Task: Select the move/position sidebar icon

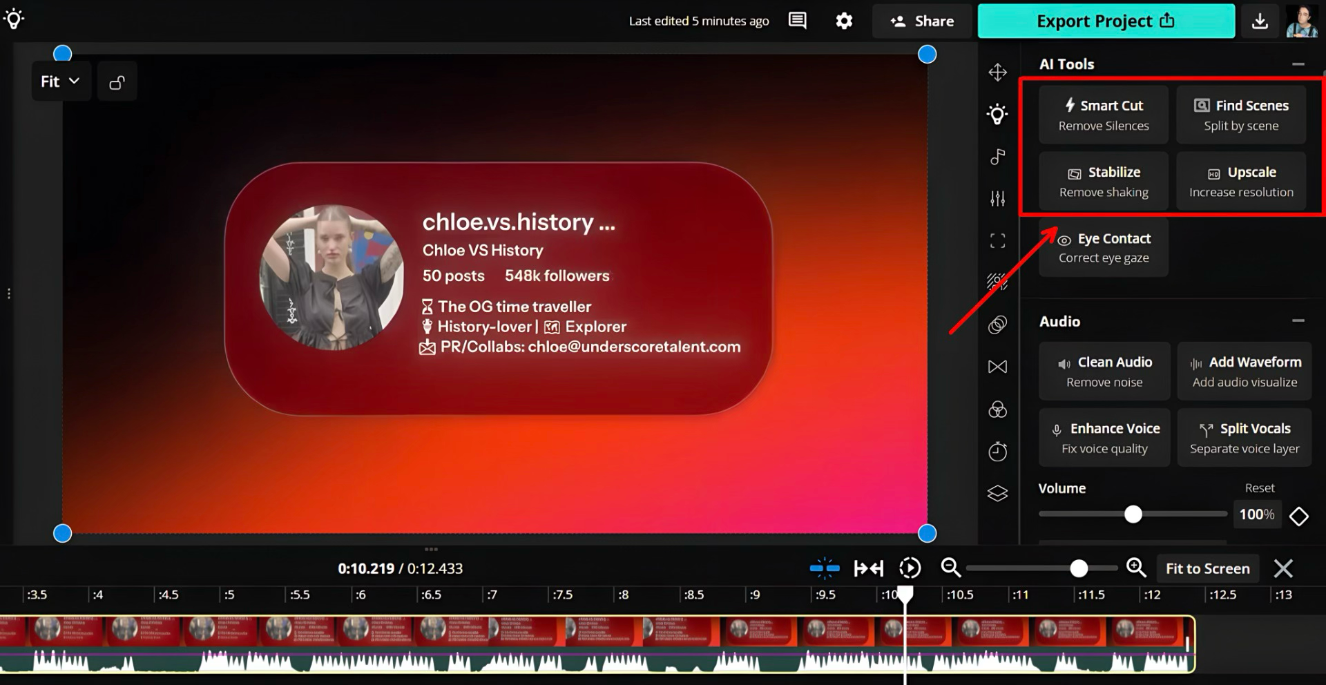Action: [x=997, y=73]
